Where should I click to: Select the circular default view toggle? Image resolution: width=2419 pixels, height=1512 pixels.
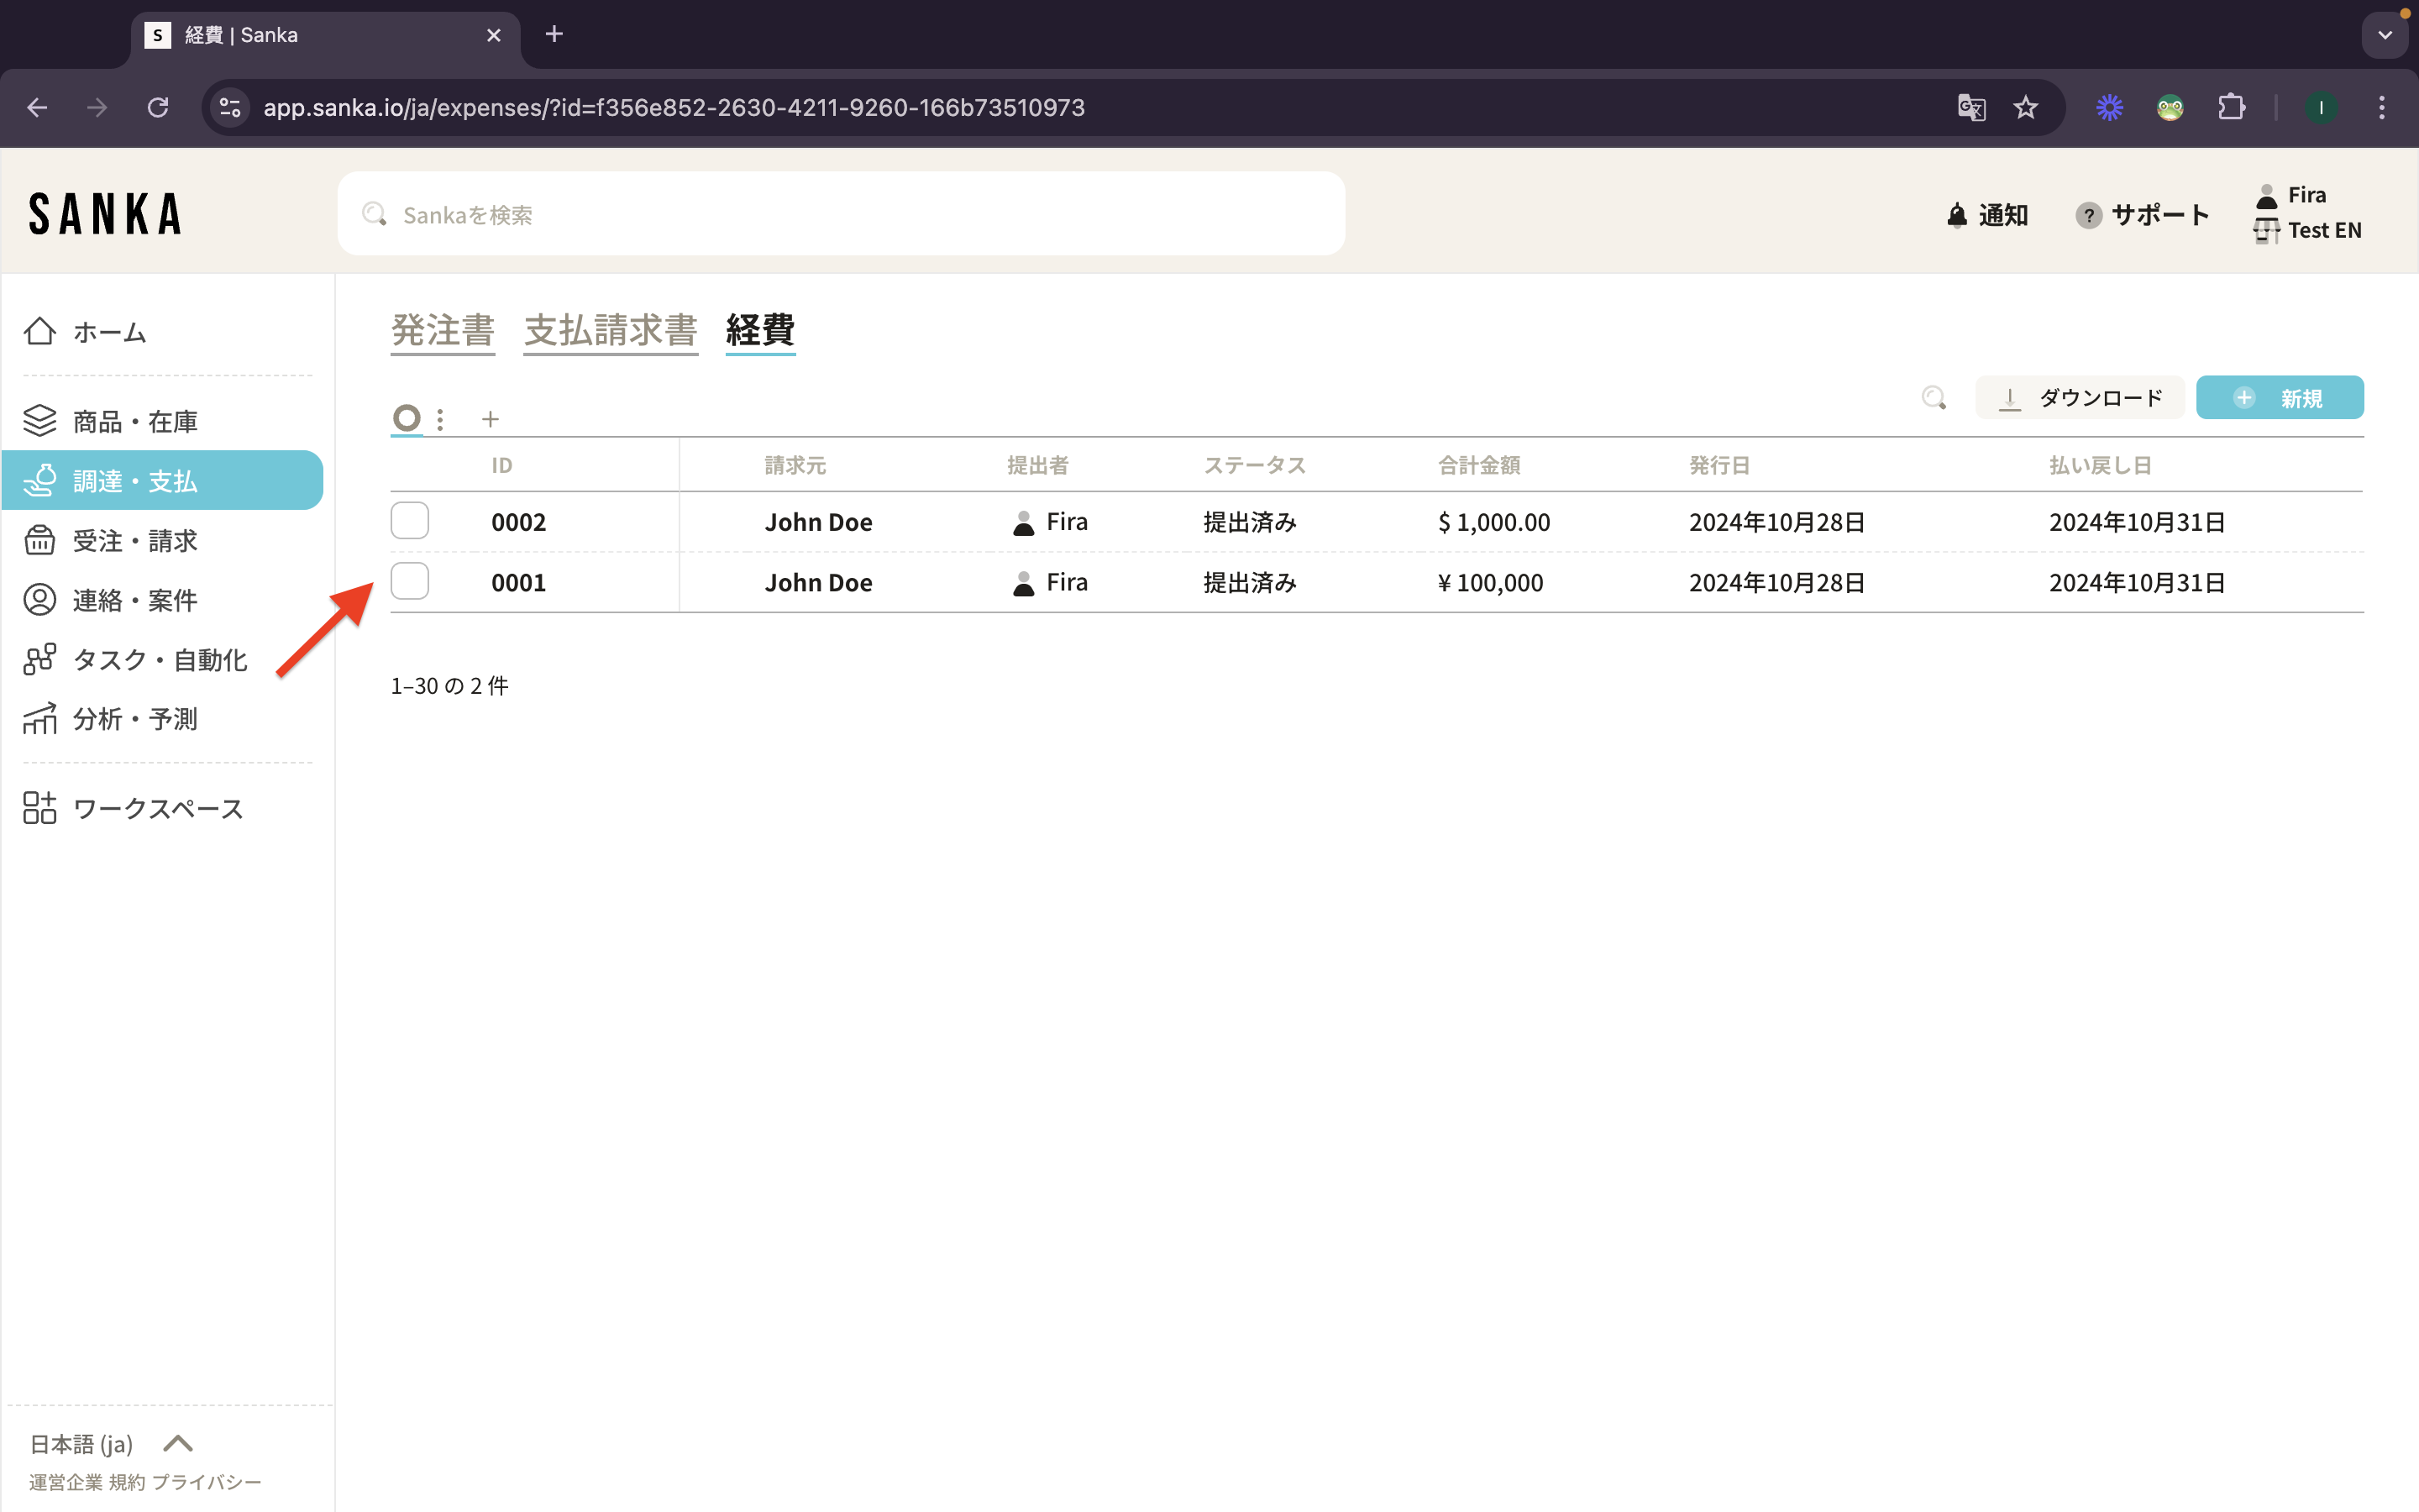406,418
